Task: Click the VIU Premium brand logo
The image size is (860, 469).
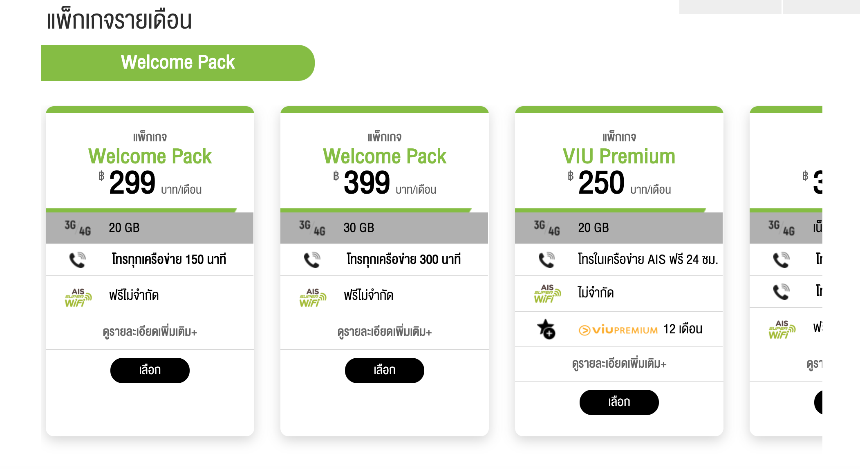Action: (618, 330)
